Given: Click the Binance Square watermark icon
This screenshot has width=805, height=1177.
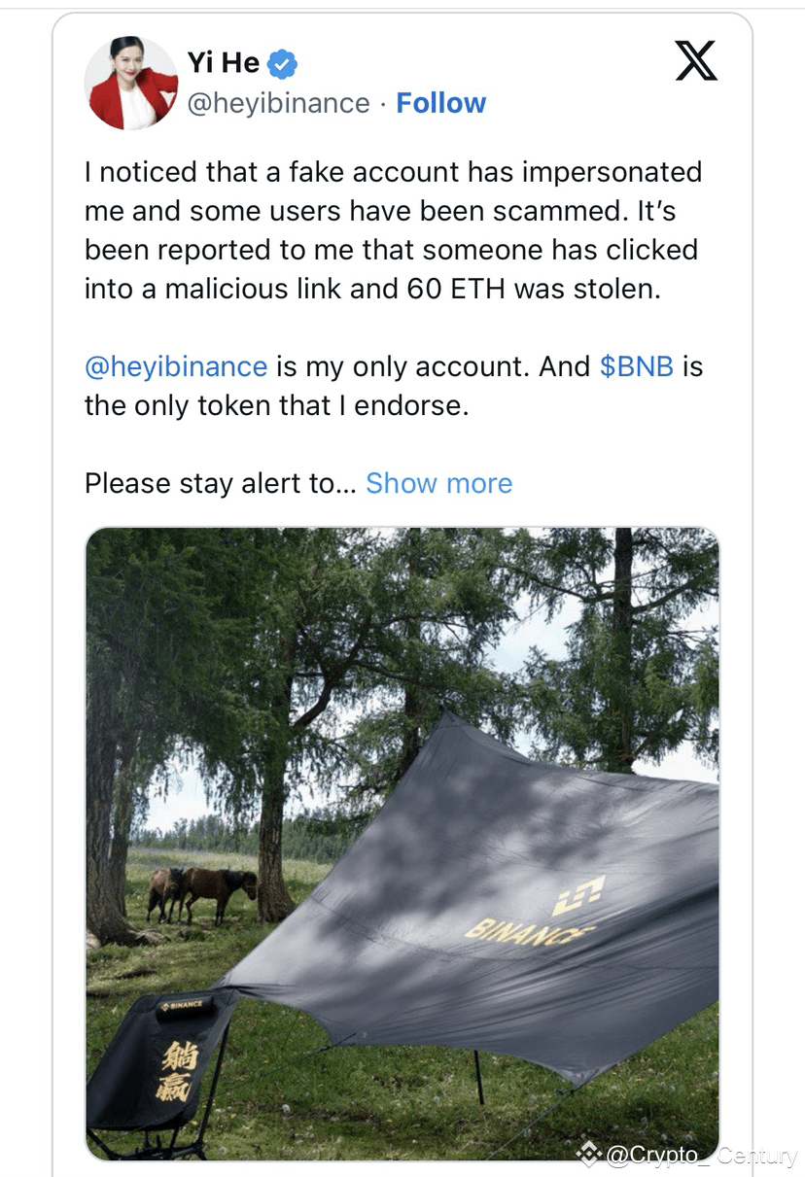Looking at the screenshot, I should [588, 1154].
